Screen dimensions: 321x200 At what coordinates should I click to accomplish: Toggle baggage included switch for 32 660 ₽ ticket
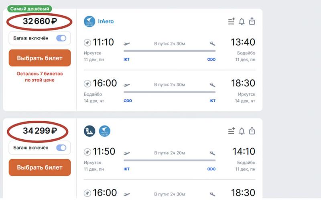[x=61, y=38]
